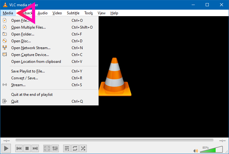Toggle the playlist view button
Viewport: 229px width, 154px height.
[x=67, y=148]
